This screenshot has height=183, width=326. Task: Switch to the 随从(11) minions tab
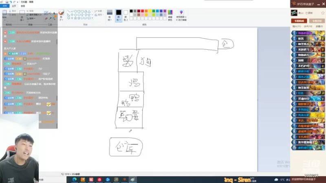click(x=297, y=26)
